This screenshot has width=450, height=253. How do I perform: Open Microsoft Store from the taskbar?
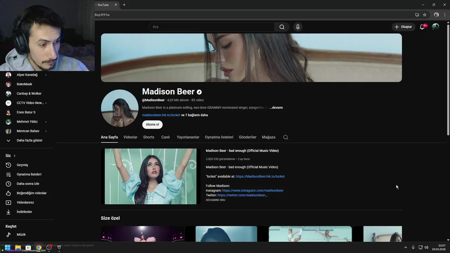pyautogui.click(x=28, y=247)
